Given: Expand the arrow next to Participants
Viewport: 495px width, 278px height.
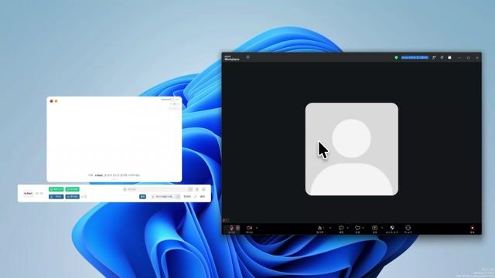Looking at the screenshot, I should pyautogui.click(x=330, y=228).
